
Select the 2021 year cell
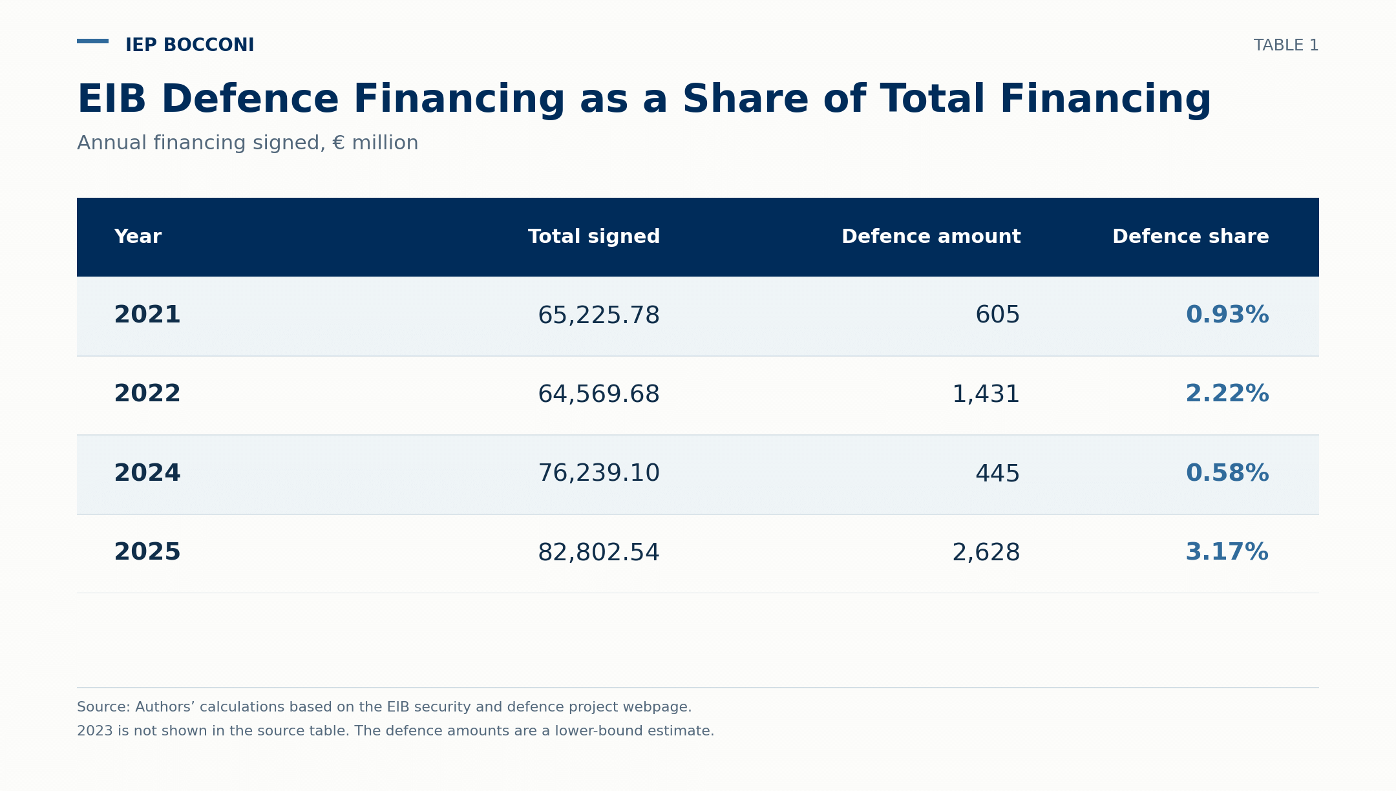pos(147,315)
